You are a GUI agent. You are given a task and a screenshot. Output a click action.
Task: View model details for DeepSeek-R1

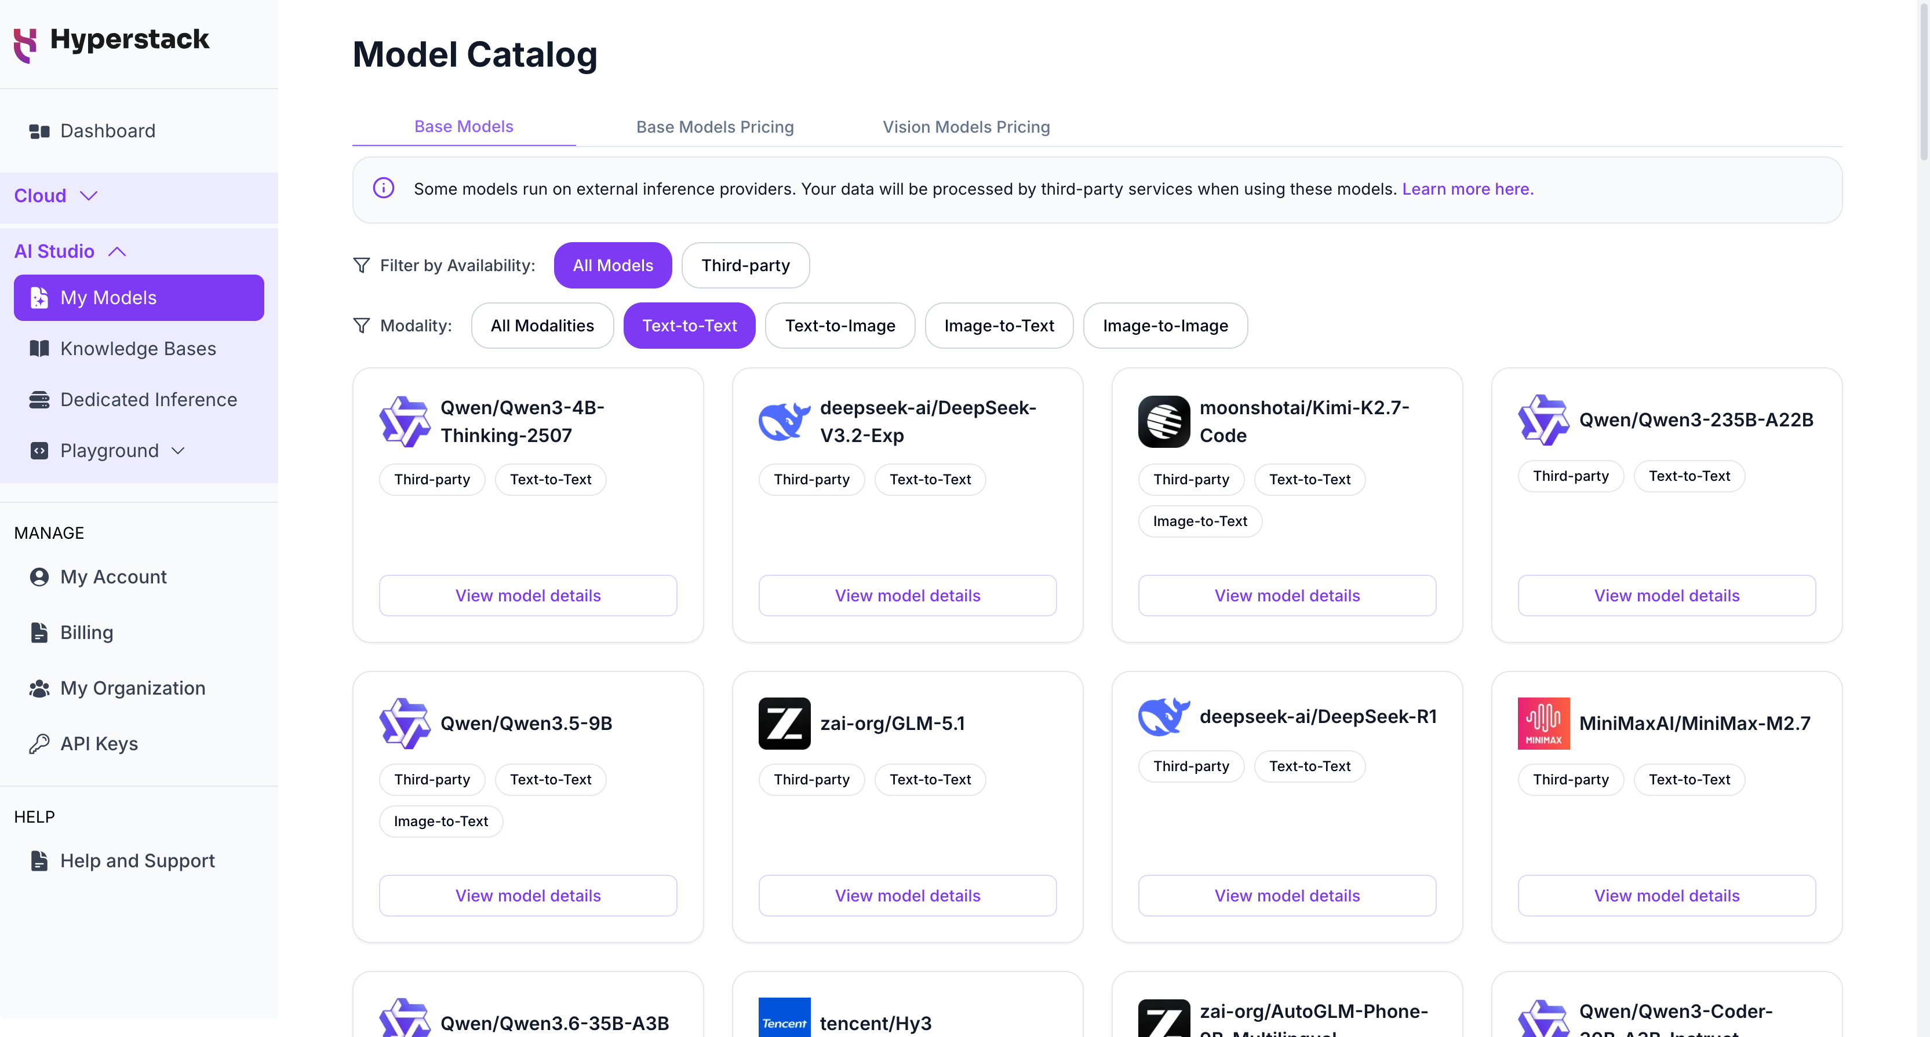point(1287,896)
